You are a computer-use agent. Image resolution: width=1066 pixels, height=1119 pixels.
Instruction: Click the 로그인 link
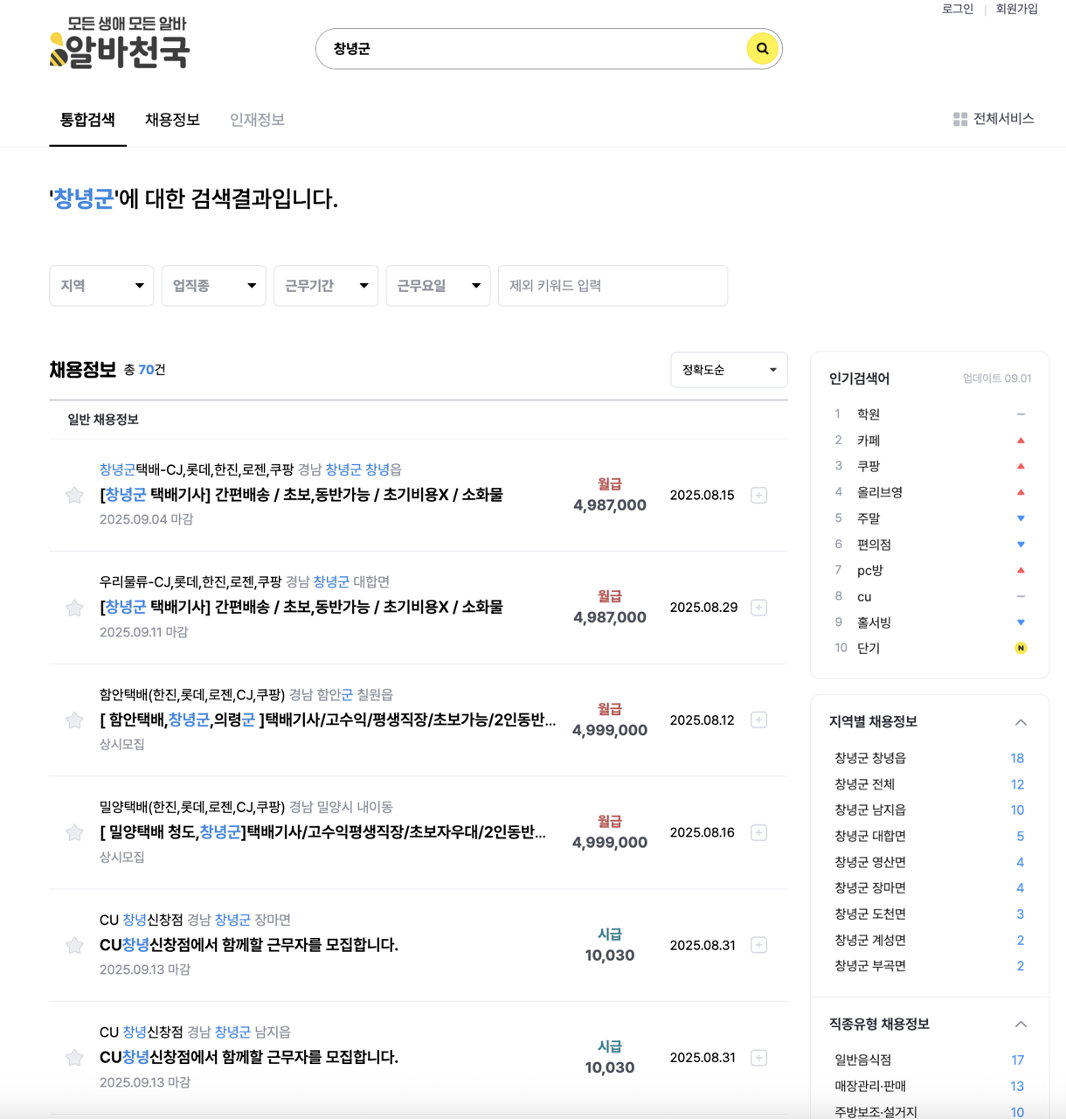956,10
